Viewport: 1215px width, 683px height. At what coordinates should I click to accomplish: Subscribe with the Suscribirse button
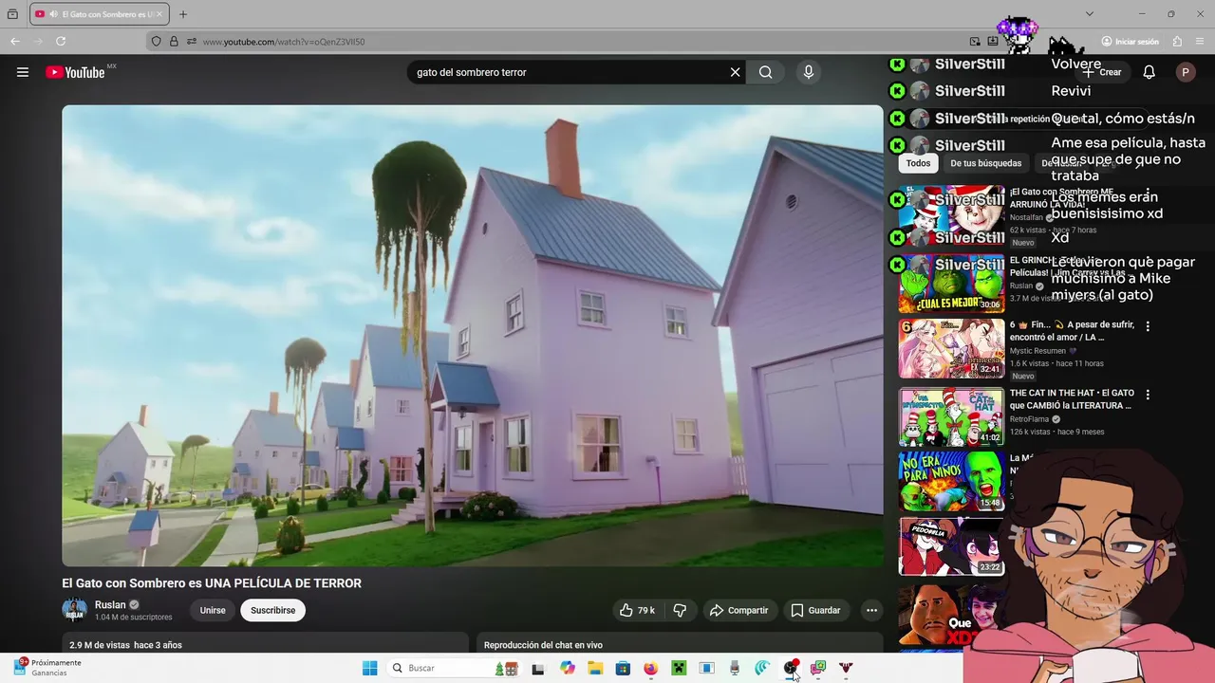click(273, 610)
